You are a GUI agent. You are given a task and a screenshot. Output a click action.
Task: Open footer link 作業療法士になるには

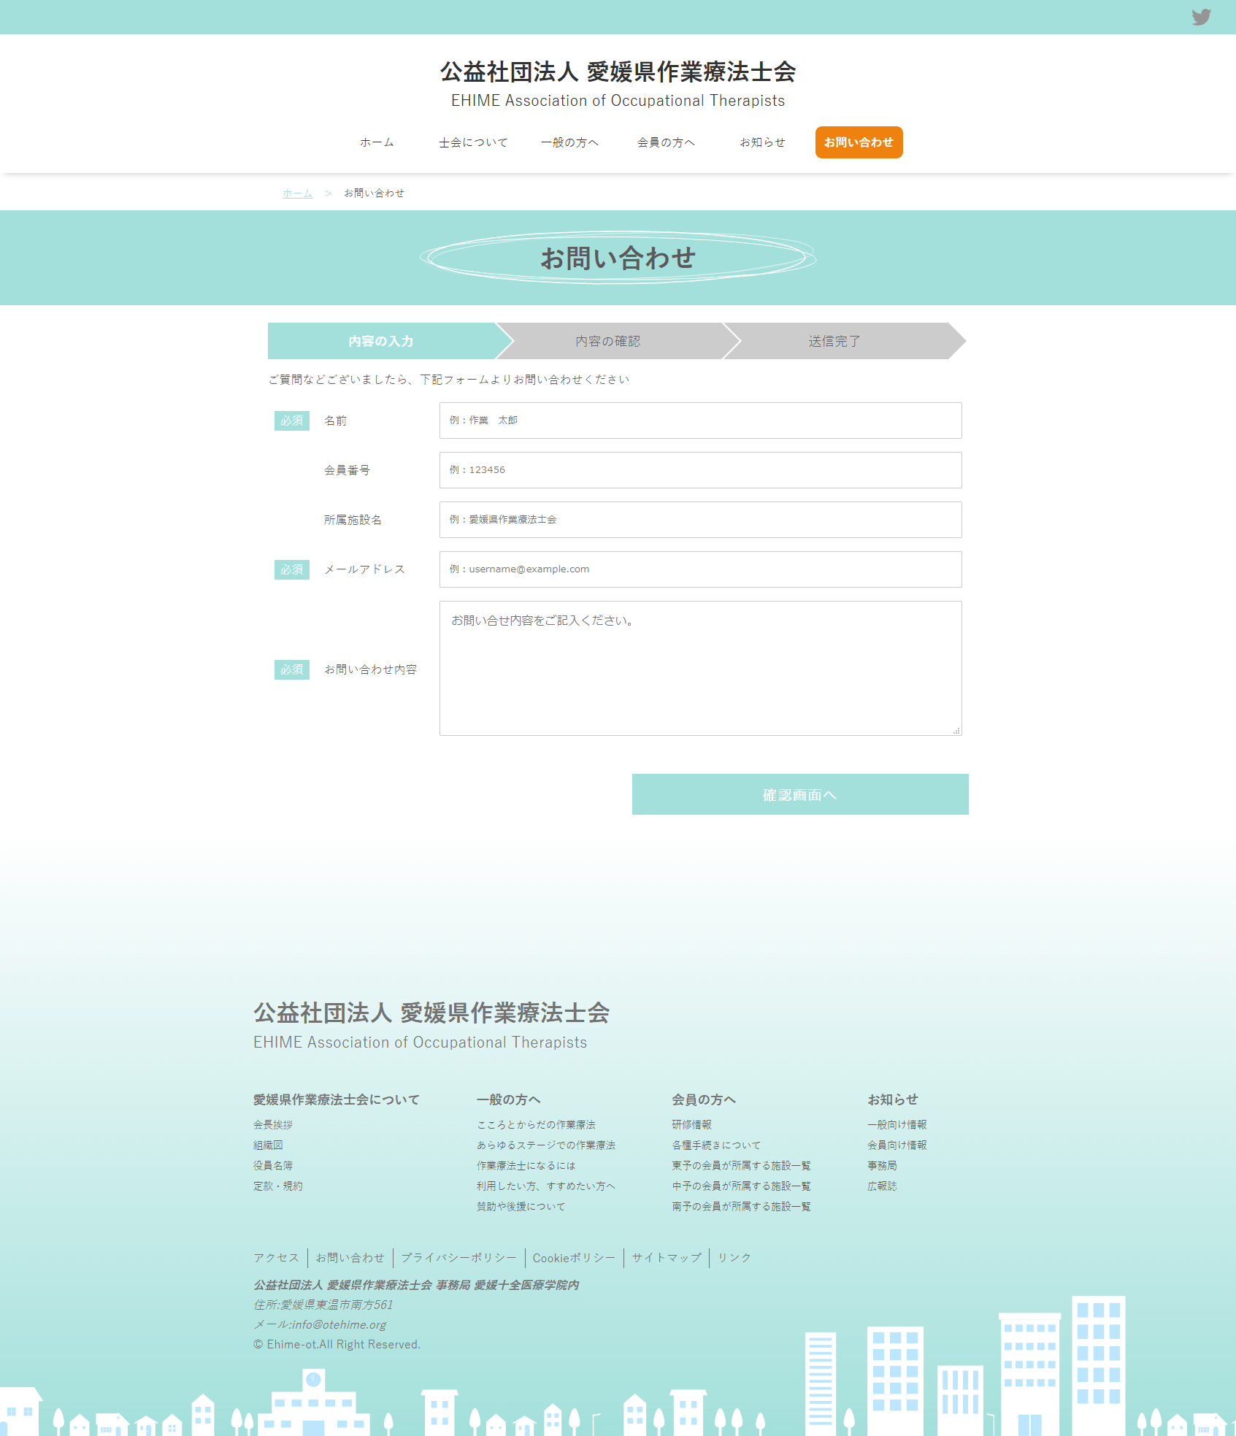(526, 1166)
